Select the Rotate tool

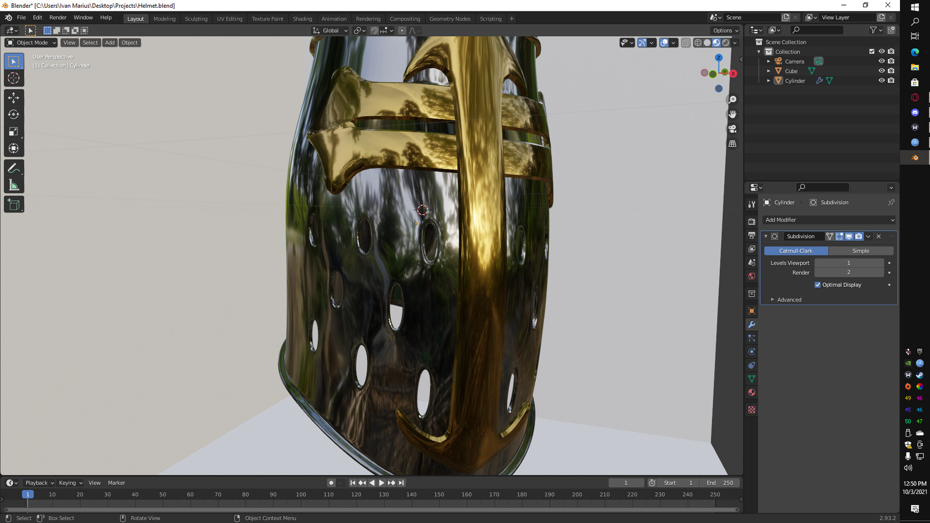pos(14,115)
